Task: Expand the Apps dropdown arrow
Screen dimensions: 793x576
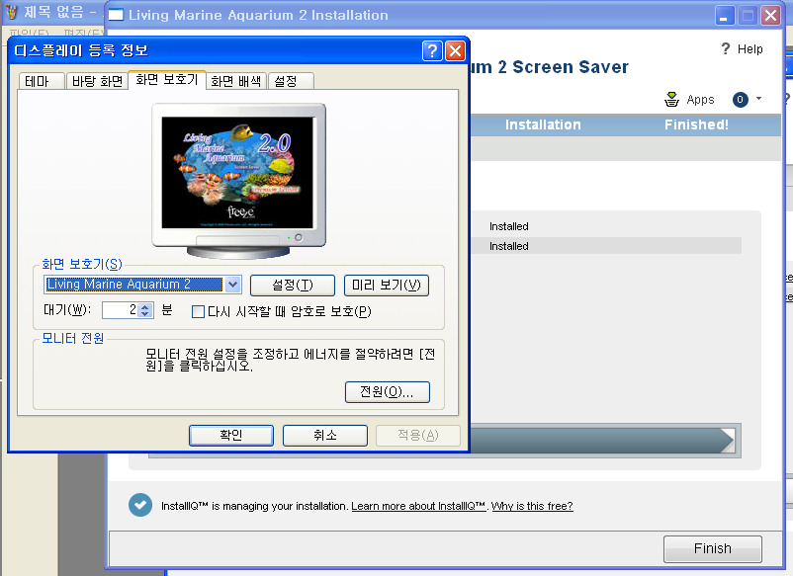Action: click(758, 99)
